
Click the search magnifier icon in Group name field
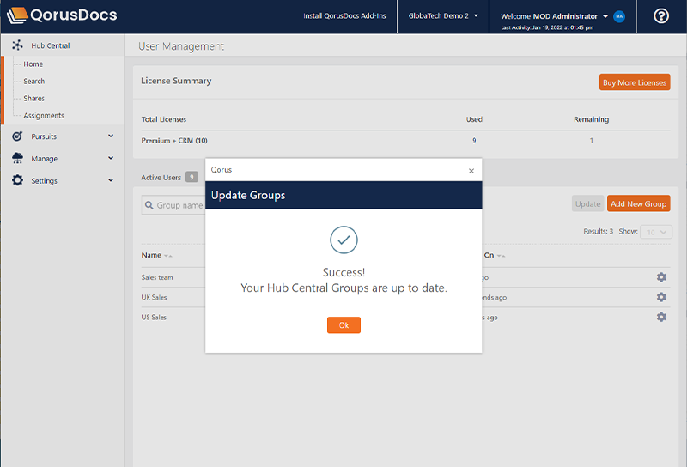pyautogui.click(x=149, y=205)
